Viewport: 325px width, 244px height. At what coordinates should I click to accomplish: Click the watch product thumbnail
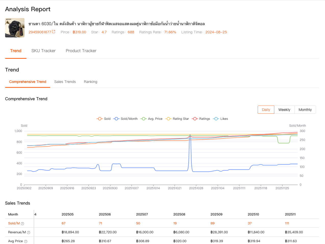pyautogui.click(x=15, y=28)
